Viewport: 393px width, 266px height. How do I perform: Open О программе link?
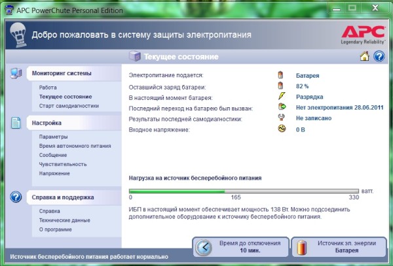(x=56, y=229)
